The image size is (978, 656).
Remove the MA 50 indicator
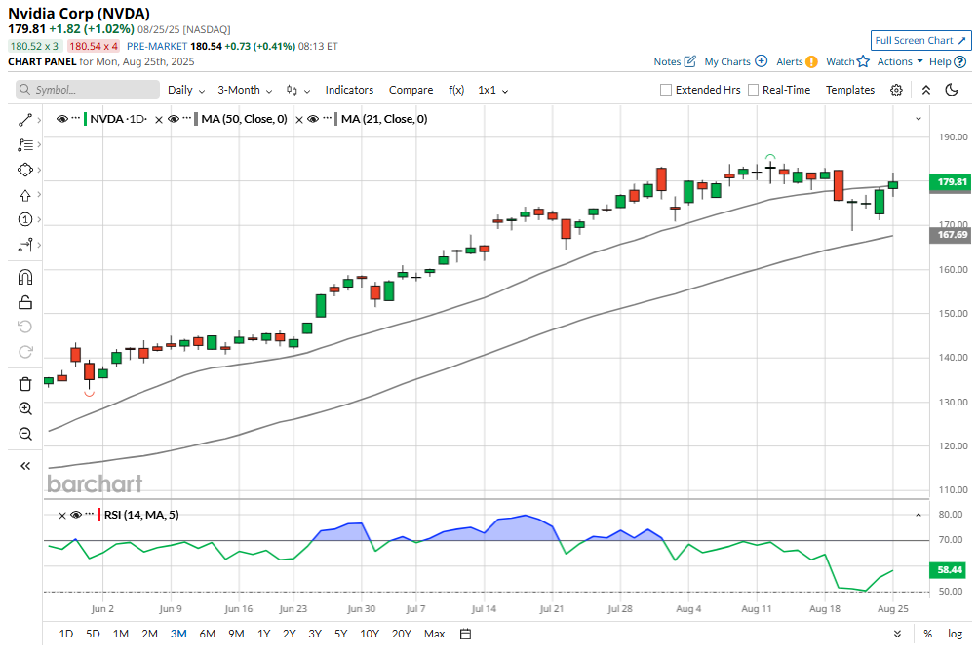pos(159,120)
